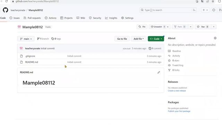Click the install app icon in the address bar

pos(197,1)
